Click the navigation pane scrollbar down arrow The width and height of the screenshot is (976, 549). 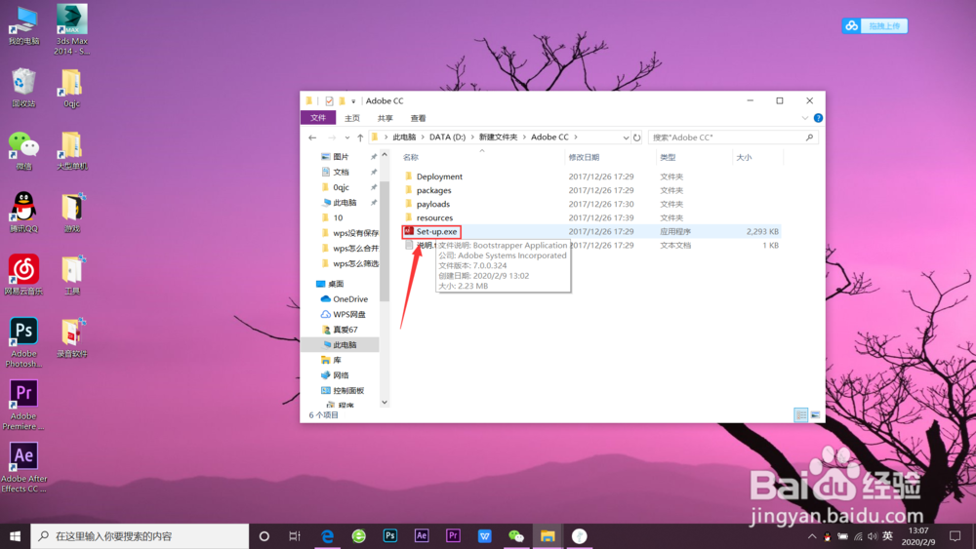pyautogui.click(x=385, y=403)
